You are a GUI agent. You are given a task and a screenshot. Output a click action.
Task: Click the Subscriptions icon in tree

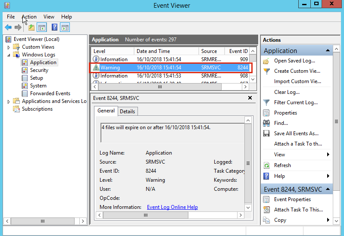[16, 109]
